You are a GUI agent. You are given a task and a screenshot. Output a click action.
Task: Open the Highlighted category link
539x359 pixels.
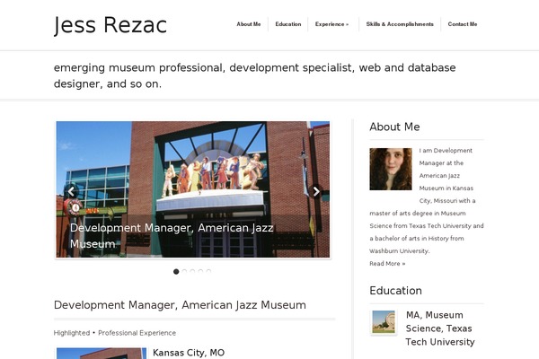tap(72, 333)
